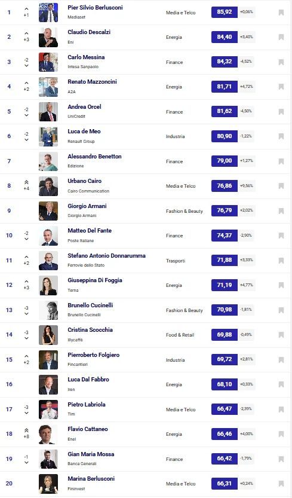Image resolution: width=292 pixels, height=498 pixels.
Task: Save Carlo Messina with bookmark icon
Action: pyautogui.click(x=281, y=62)
